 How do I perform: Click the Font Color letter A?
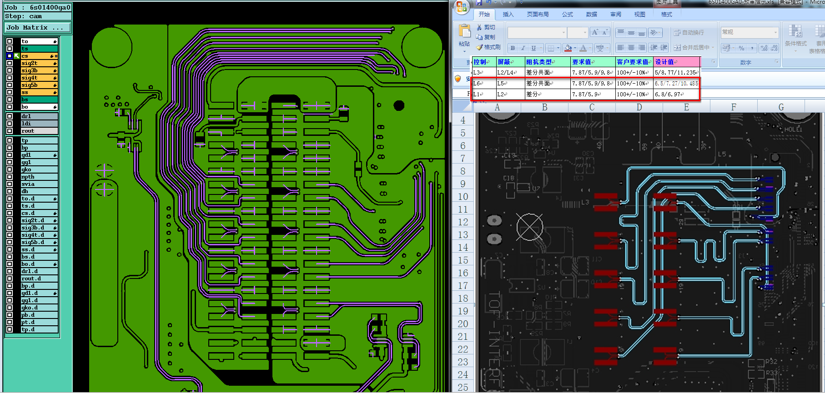[584, 48]
